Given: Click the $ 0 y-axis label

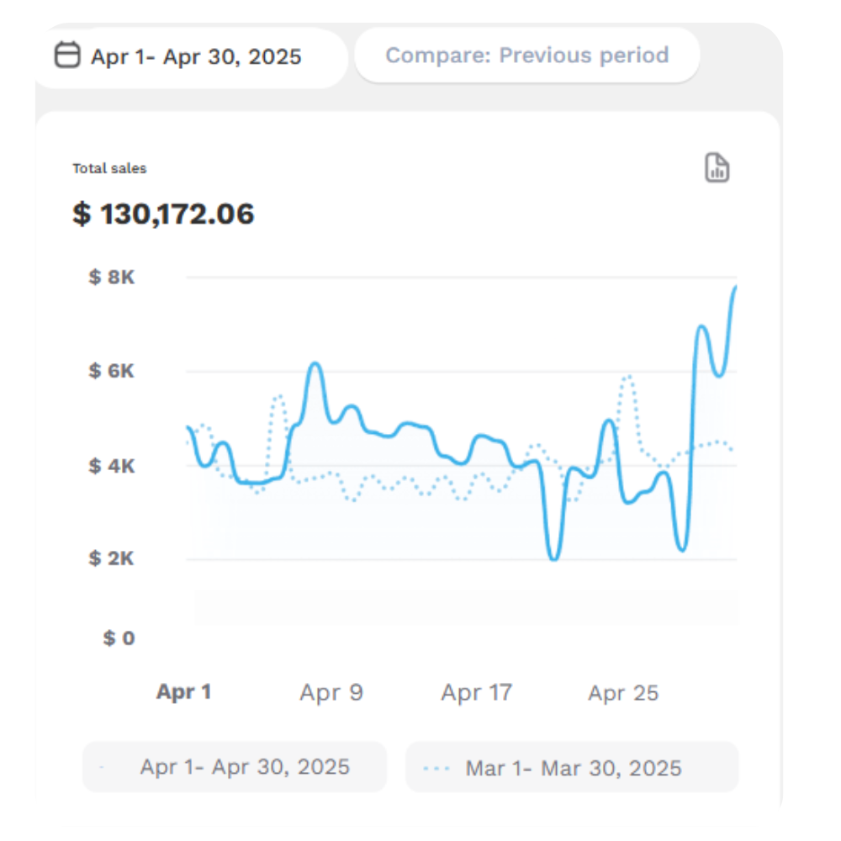Looking at the screenshot, I should 119,638.
